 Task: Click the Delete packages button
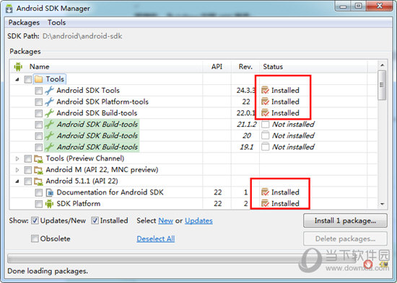click(345, 238)
